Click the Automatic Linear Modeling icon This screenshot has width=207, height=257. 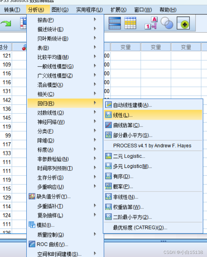click(x=108, y=105)
